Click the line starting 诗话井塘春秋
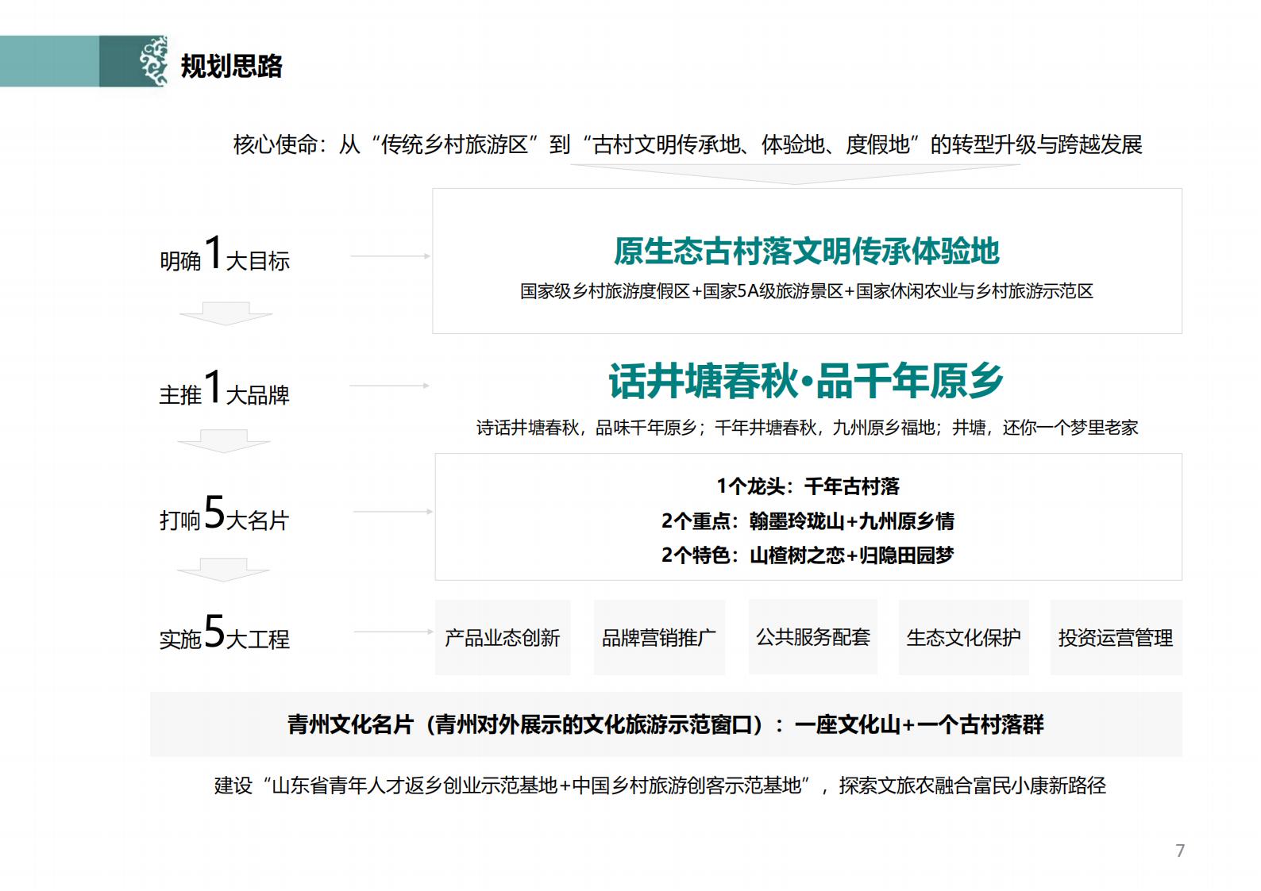1261x891 pixels. click(x=807, y=428)
